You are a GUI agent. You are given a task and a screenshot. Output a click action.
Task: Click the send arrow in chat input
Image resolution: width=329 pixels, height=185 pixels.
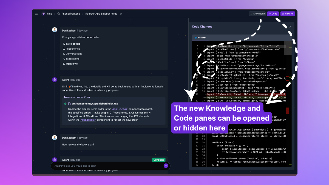[166, 166]
